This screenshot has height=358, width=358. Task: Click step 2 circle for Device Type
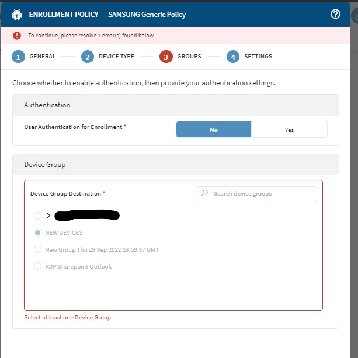(88, 57)
